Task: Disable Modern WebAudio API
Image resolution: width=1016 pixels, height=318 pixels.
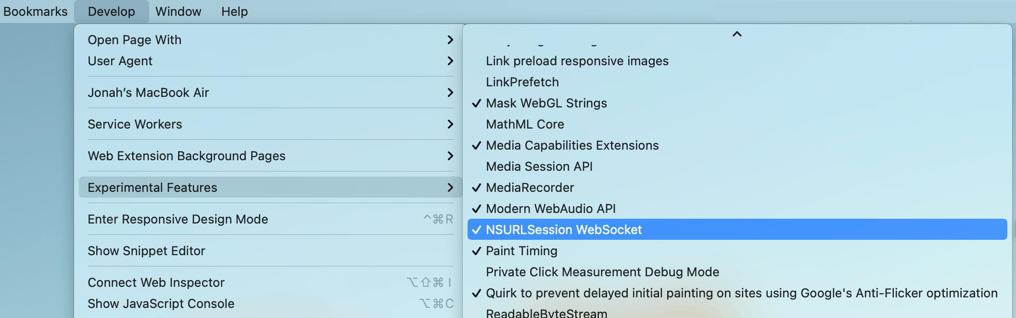Action: pyautogui.click(x=550, y=209)
